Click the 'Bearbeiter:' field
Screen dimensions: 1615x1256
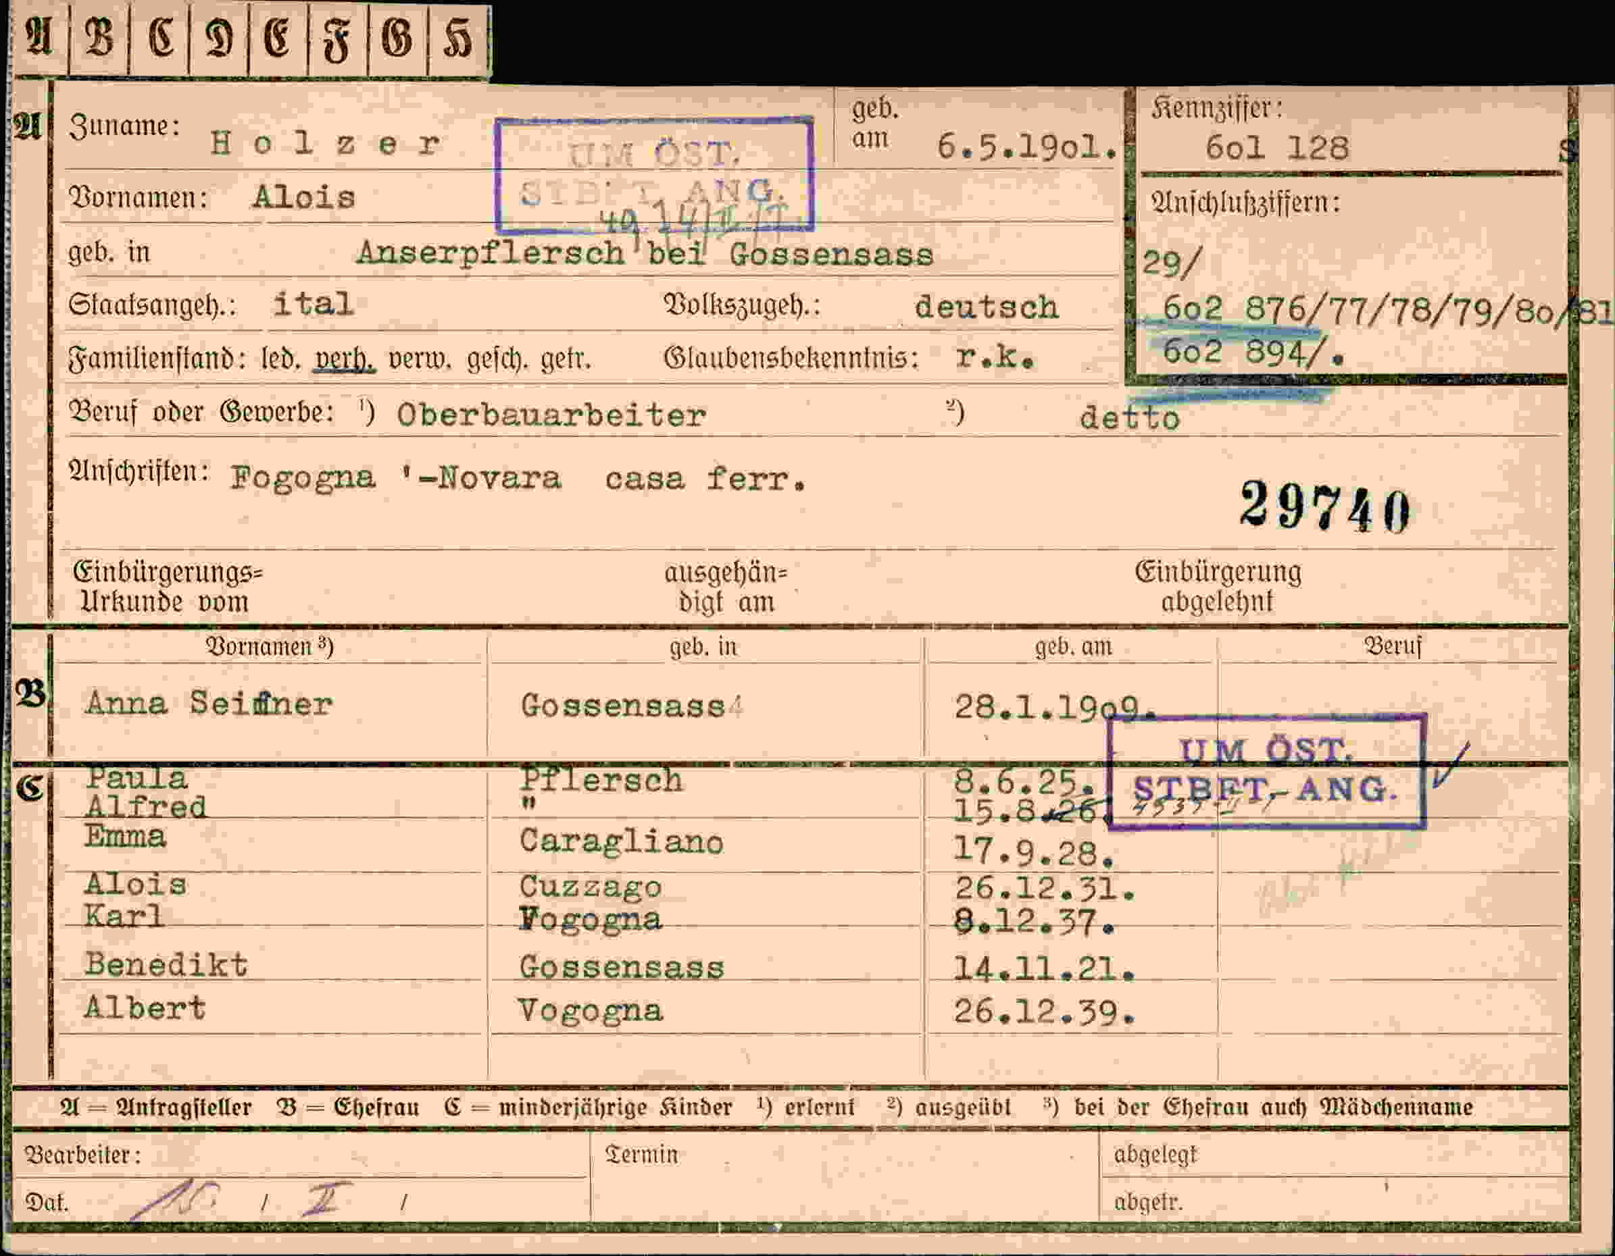pos(300,1155)
